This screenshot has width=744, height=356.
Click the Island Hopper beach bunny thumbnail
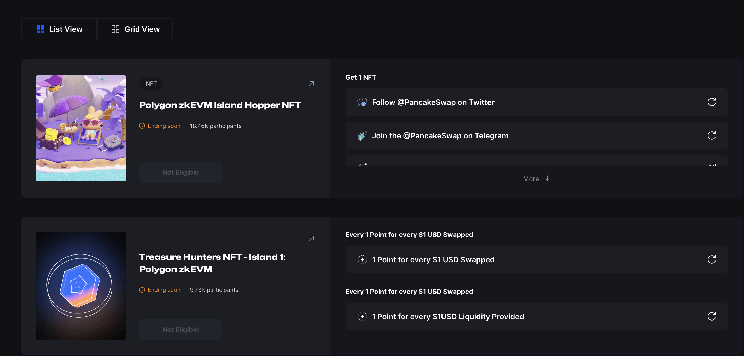pyautogui.click(x=81, y=128)
